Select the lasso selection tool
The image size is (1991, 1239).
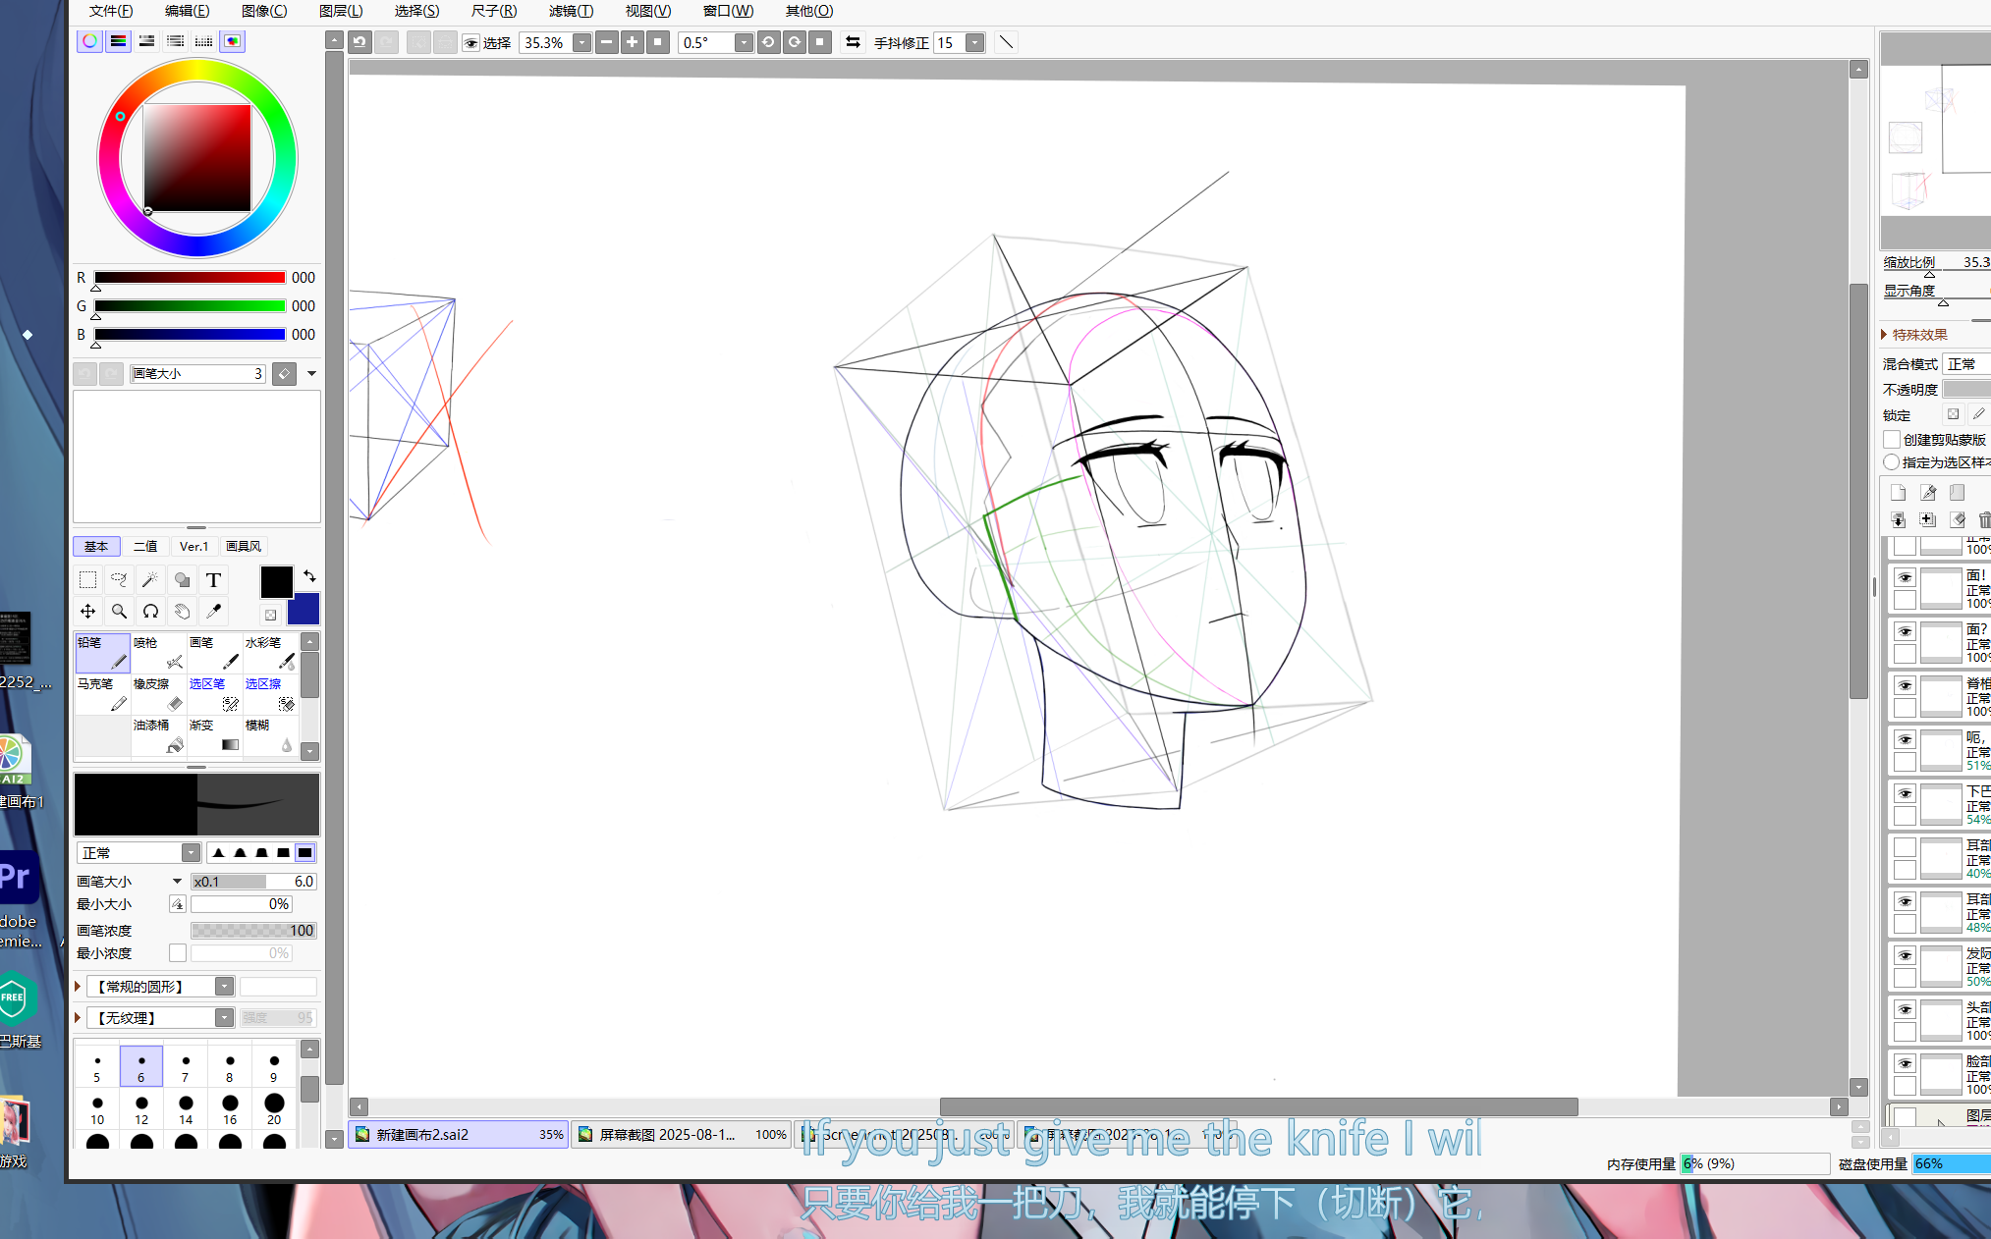tap(119, 579)
